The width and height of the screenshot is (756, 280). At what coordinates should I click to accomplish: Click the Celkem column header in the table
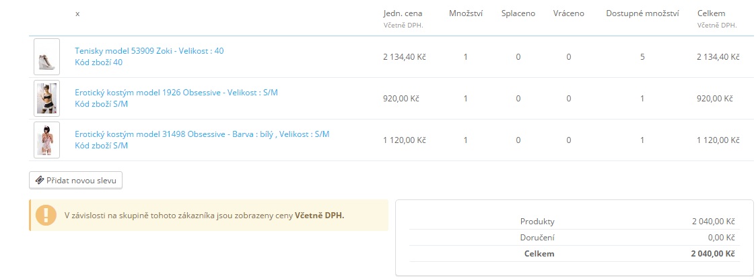[711, 13]
